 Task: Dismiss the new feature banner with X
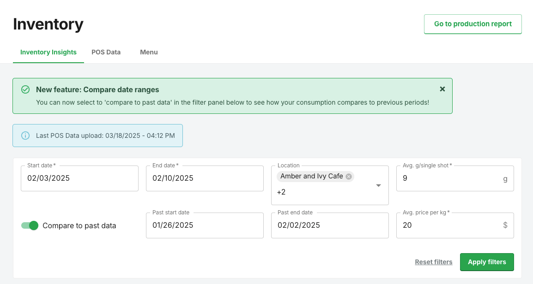[x=442, y=89]
